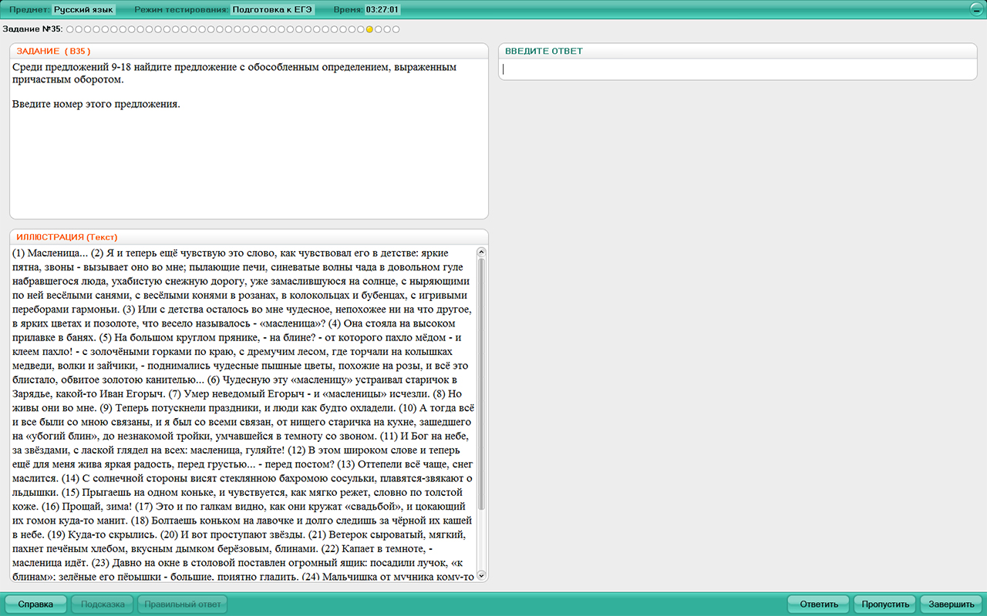Screen dimensions: 987x616
Task: Click the ЗАДАНИЕ (B35) panel header
Action: [54, 51]
